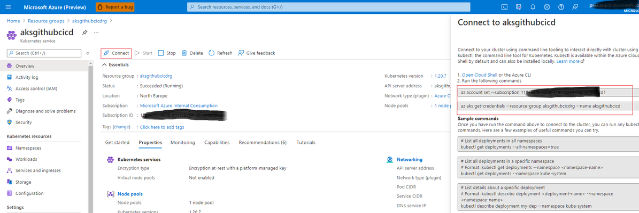Open Microsoft Azure Internal Consumption subscription

click(x=179, y=105)
